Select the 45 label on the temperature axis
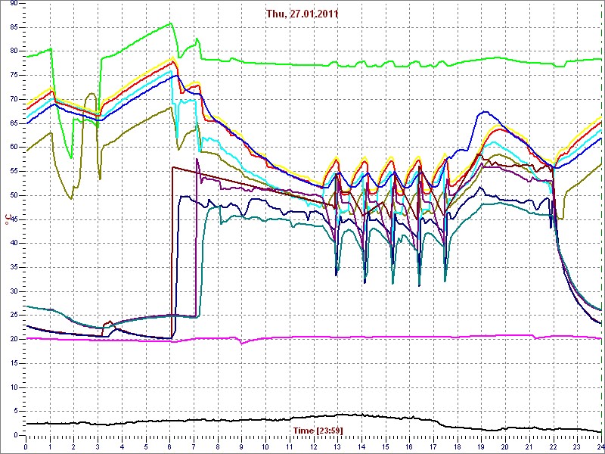This screenshot has width=605, height=454. point(14,219)
